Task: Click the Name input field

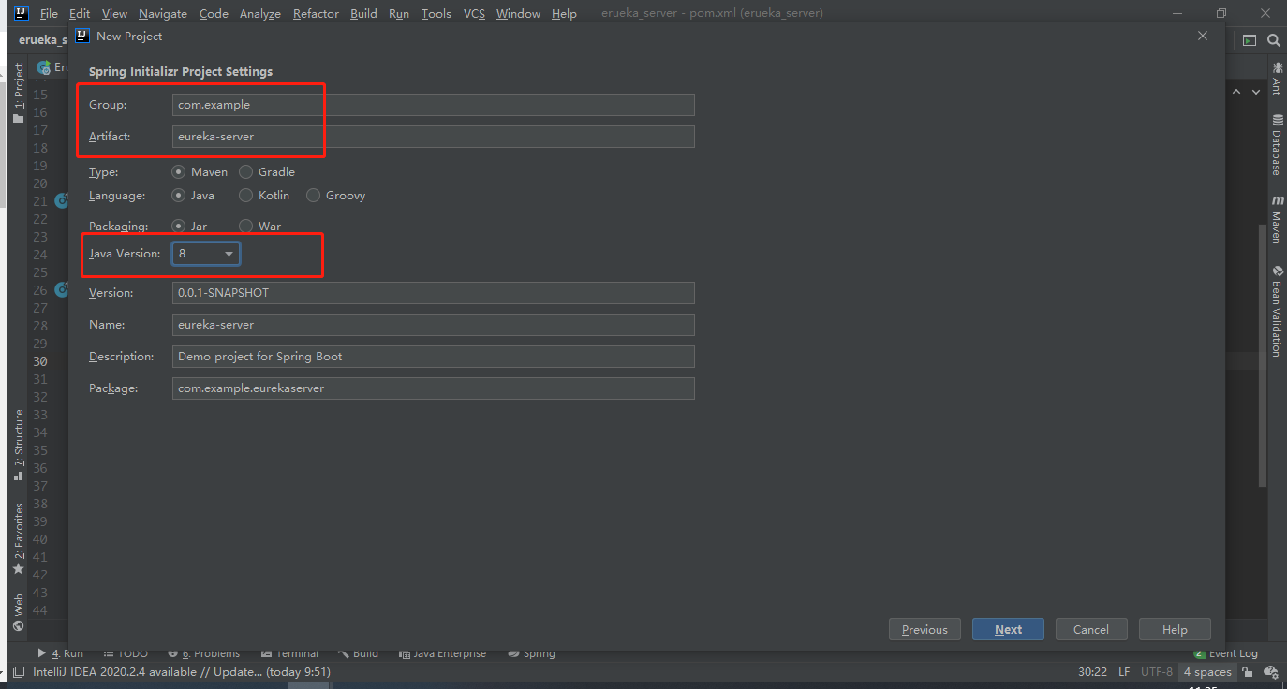Action: click(x=433, y=325)
